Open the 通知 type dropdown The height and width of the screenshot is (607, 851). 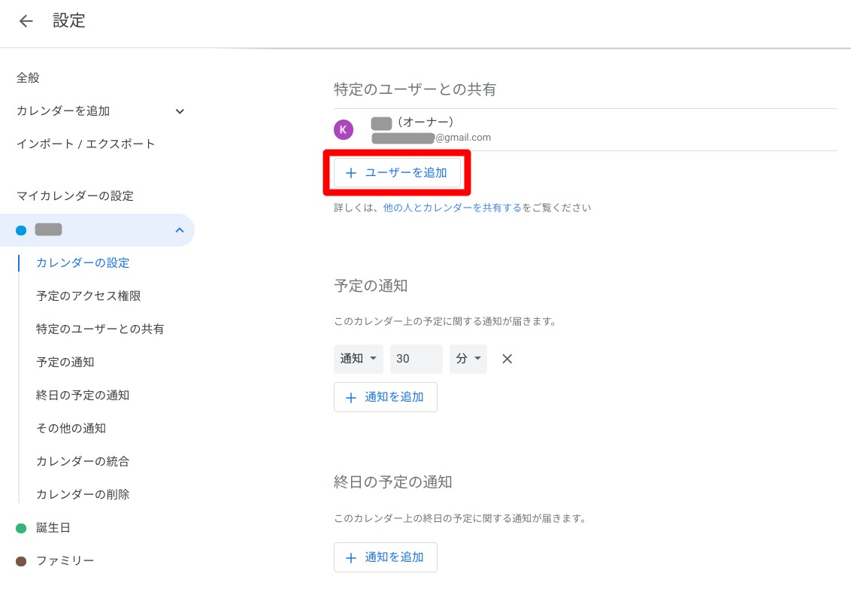click(x=359, y=359)
